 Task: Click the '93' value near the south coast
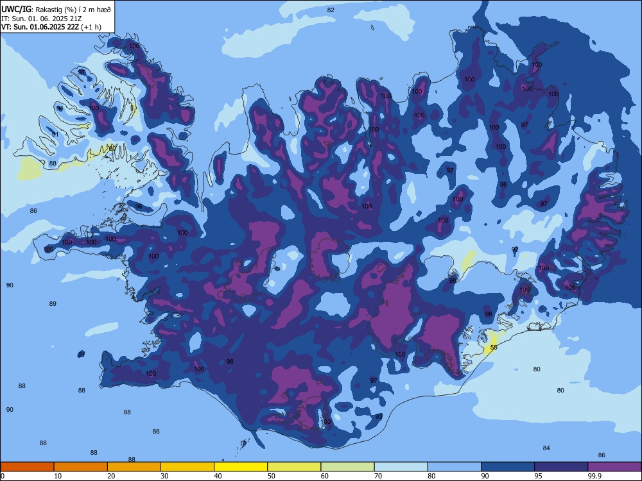pyautogui.click(x=379, y=417)
